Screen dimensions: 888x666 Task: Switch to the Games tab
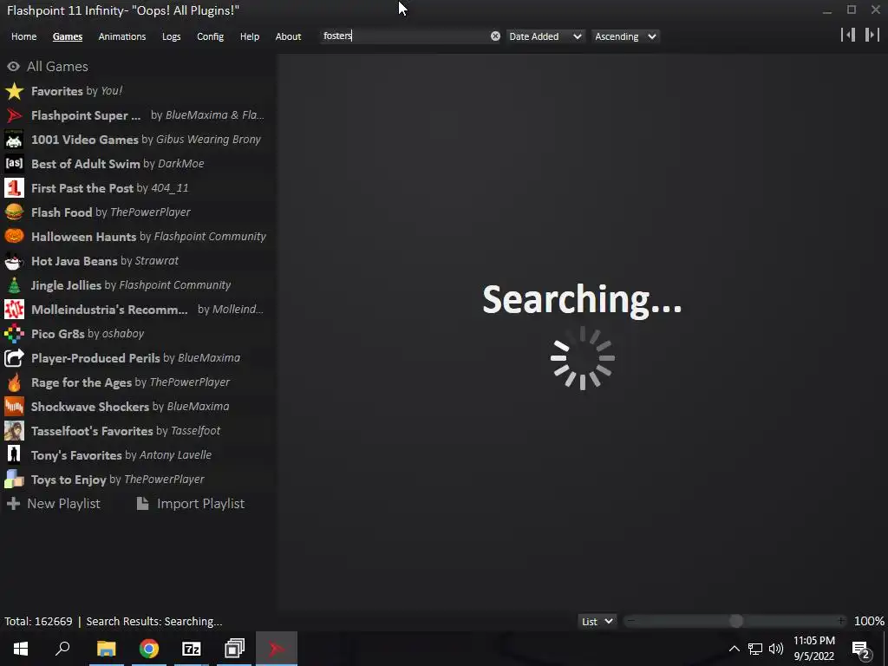[x=68, y=36]
